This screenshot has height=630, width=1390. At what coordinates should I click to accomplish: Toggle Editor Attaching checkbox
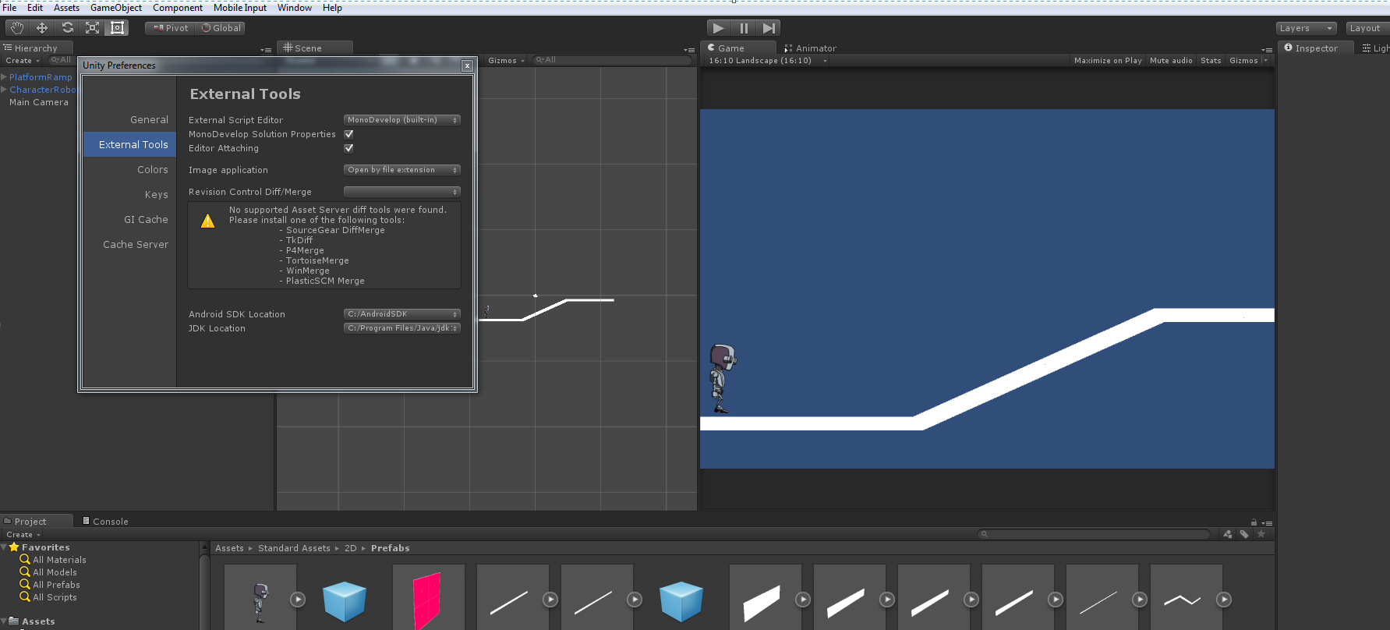(x=348, y=148)
